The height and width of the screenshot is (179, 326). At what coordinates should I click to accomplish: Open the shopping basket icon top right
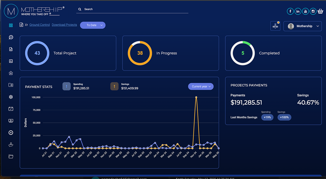(x=320, y=11)
